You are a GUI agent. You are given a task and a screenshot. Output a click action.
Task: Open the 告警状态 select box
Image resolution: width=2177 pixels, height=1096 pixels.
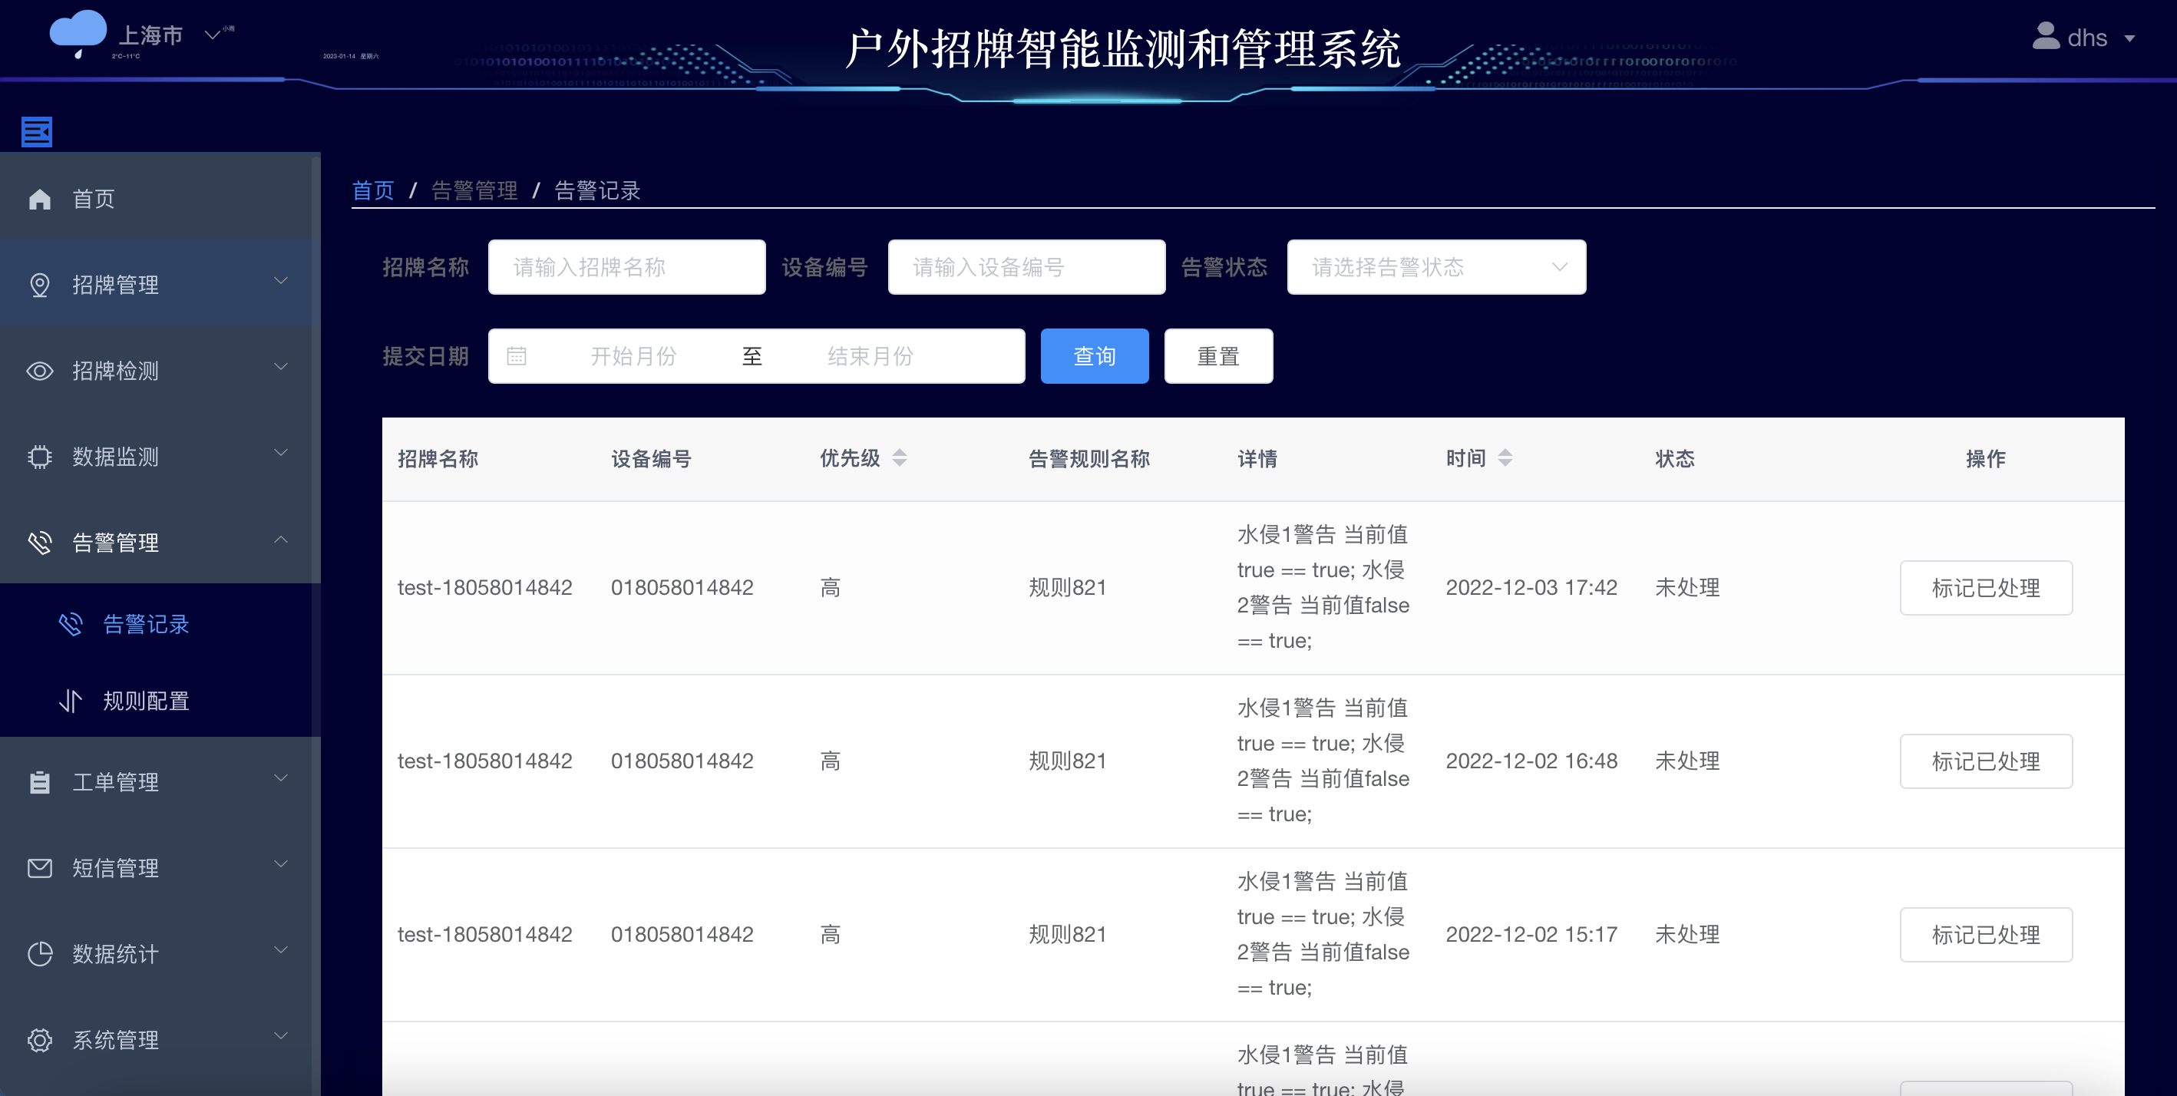1435,267
